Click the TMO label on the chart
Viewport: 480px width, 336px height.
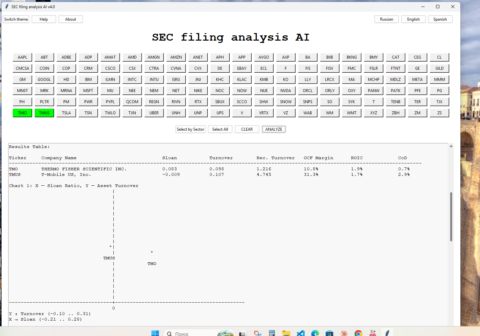[152, 264]
